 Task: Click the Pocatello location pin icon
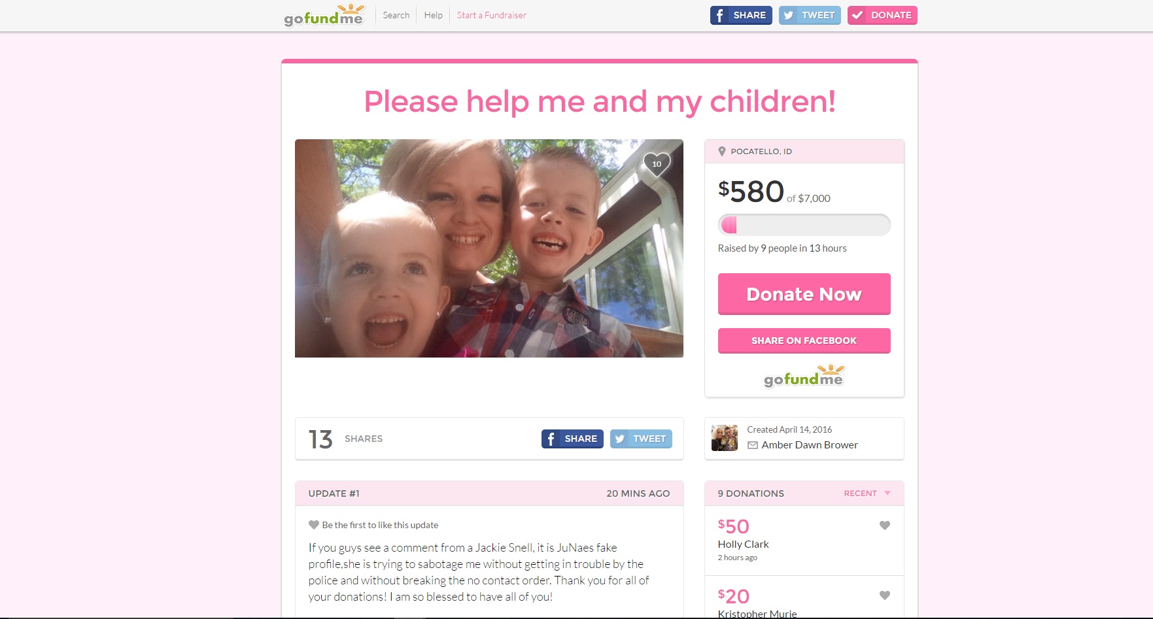722,152
